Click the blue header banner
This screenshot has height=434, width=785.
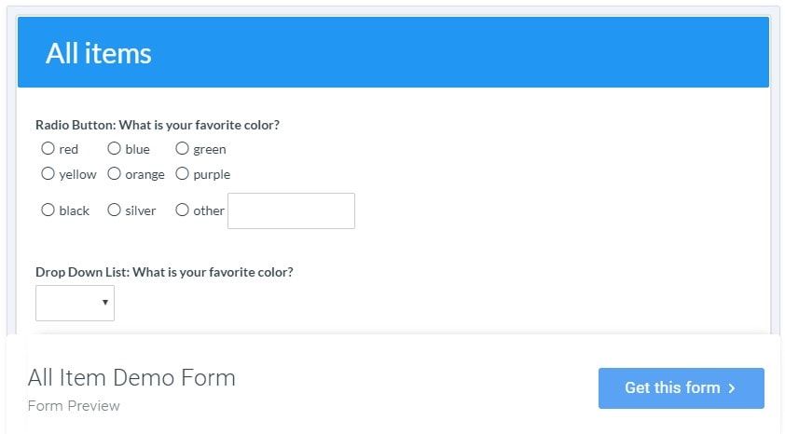[x=466, y=52]
